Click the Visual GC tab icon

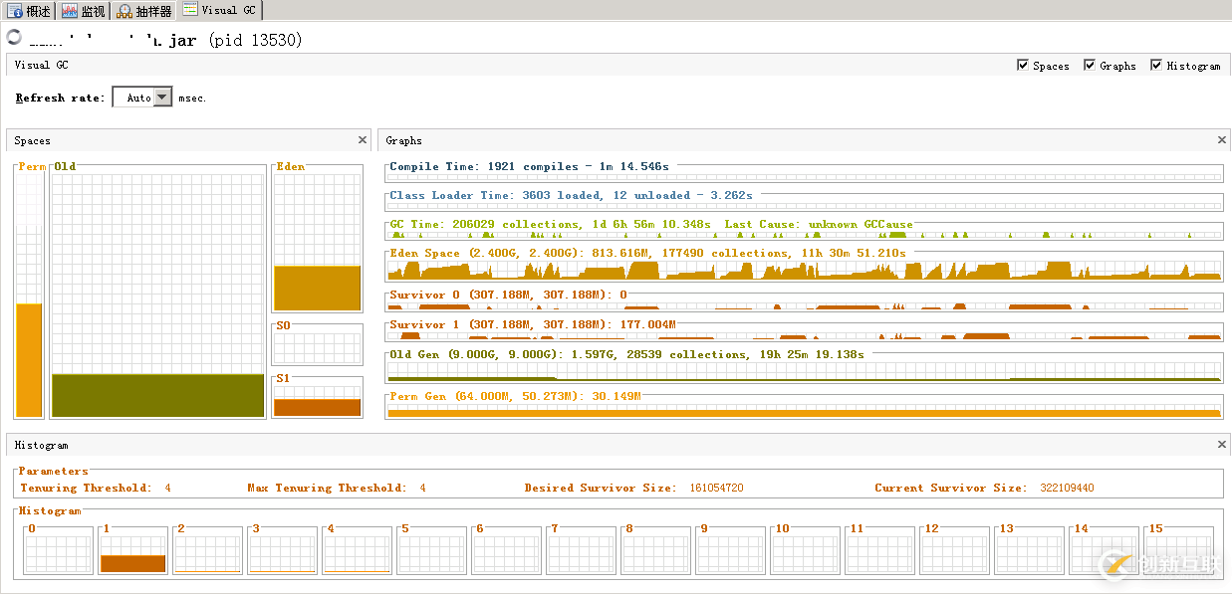tap(189, 10)
